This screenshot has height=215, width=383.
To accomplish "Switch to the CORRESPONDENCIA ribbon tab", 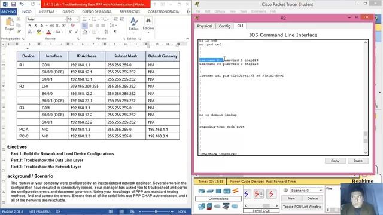I will (163, 11).
